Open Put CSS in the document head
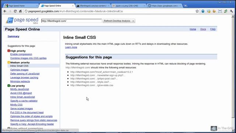The height and width of the screenshot is (133, 236). (x=27, y=112)
